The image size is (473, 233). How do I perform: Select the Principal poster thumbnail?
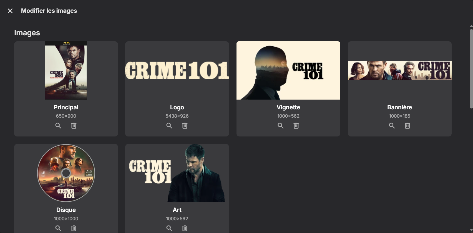(x=66, y=70)
